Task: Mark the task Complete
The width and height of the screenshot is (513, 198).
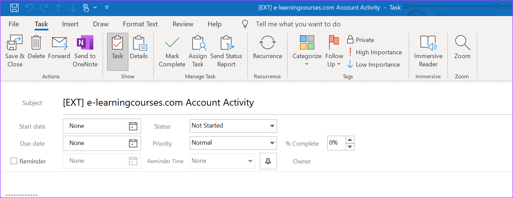Action: [x=172, y=51]
